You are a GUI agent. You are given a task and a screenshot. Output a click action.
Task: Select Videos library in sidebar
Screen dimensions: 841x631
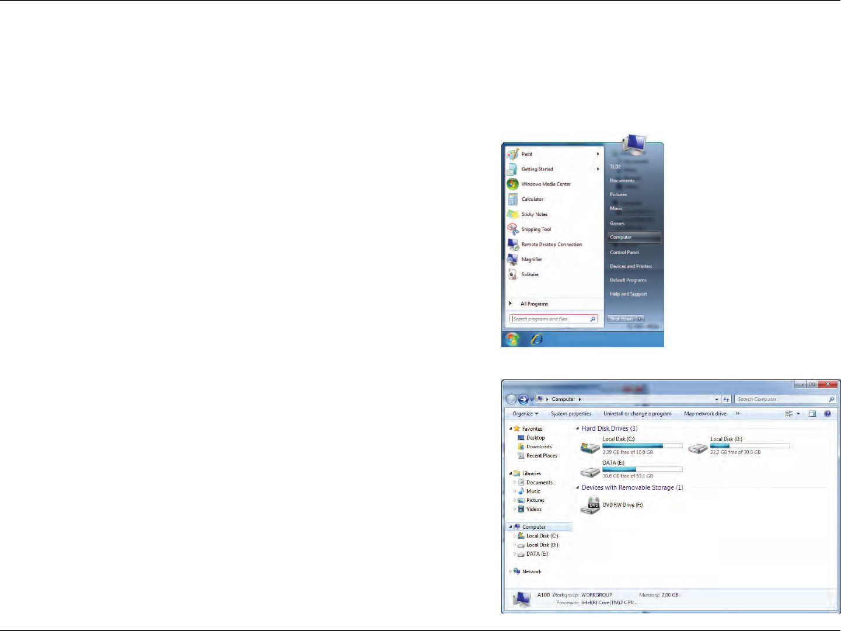tap(530, 509)
